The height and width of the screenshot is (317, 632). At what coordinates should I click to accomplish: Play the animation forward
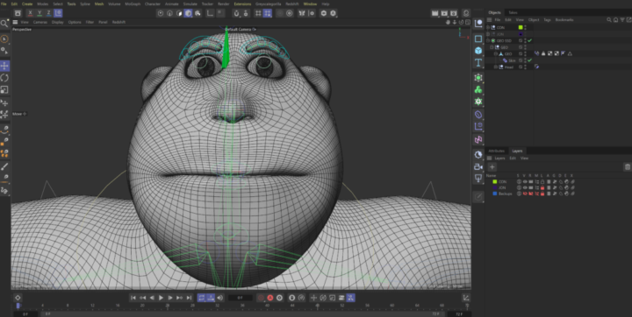pos(161,298)
